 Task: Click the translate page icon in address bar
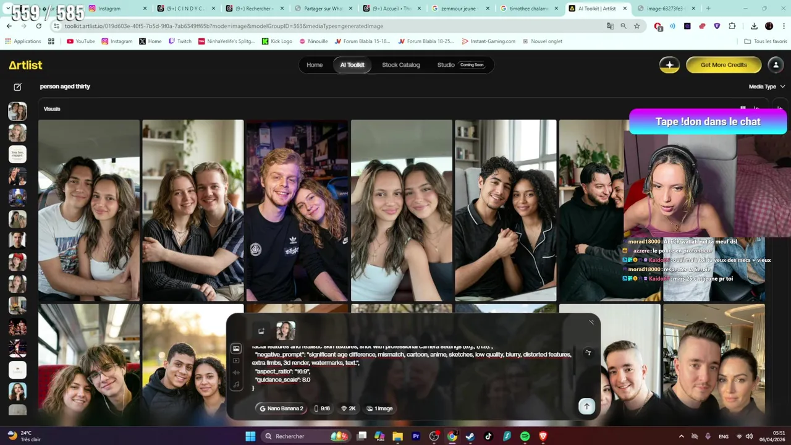coord(610,26)
